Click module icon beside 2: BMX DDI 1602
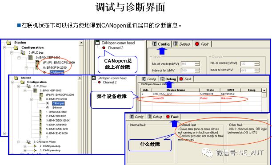Screen dimensions: 272x165 40,116
